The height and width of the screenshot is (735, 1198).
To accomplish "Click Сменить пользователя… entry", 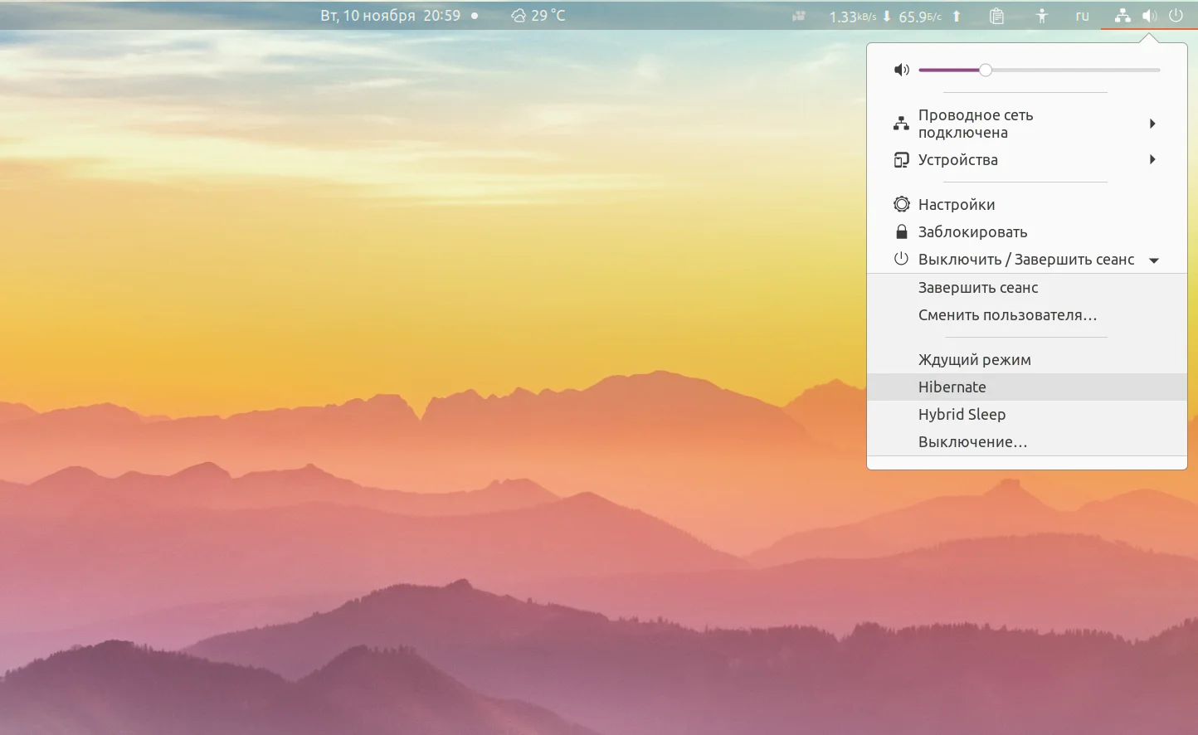I will pyautogui.click(x=1007, y=315).
